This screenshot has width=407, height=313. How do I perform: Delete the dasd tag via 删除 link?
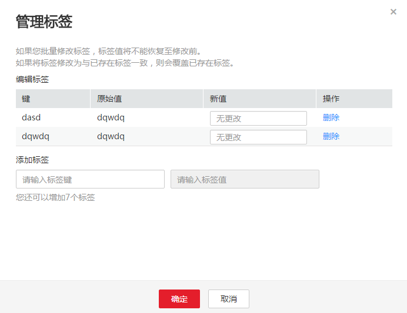(331, 117)
